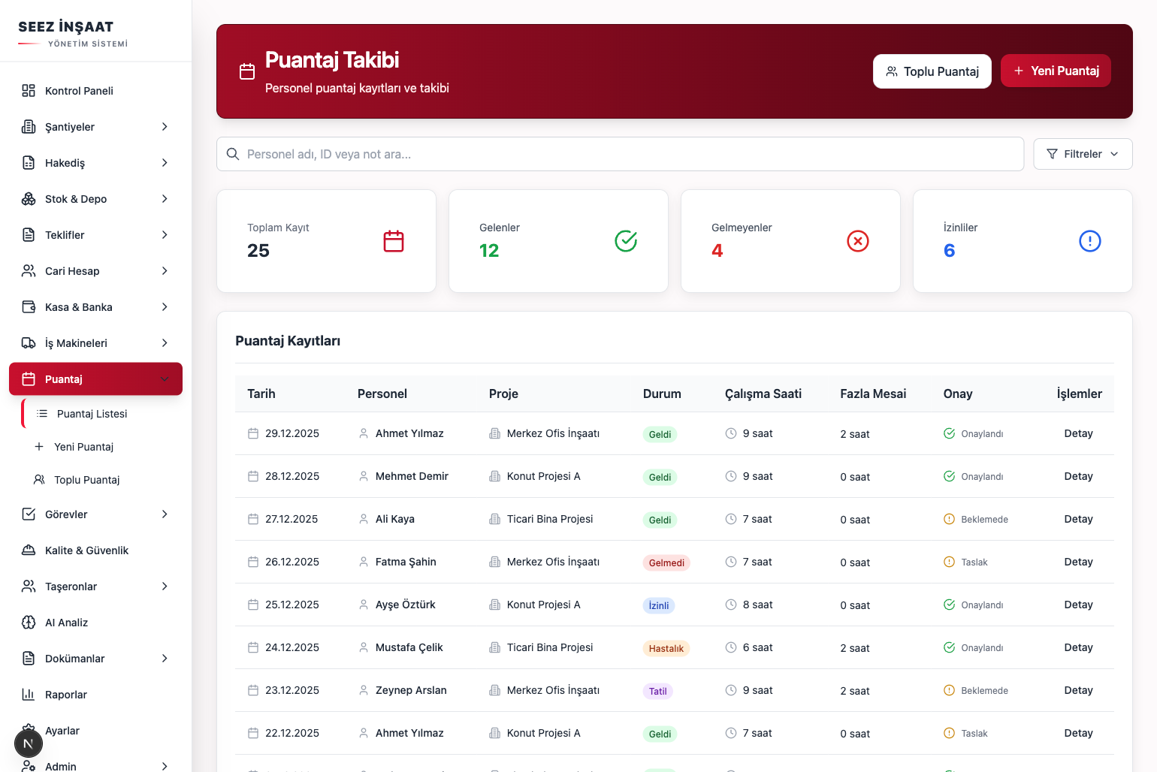The width and height of the screenshot is (1157, 772).
Task: Open Detay for Ahmet Yılmaz on 29.12.2025
Action: 1078,433
